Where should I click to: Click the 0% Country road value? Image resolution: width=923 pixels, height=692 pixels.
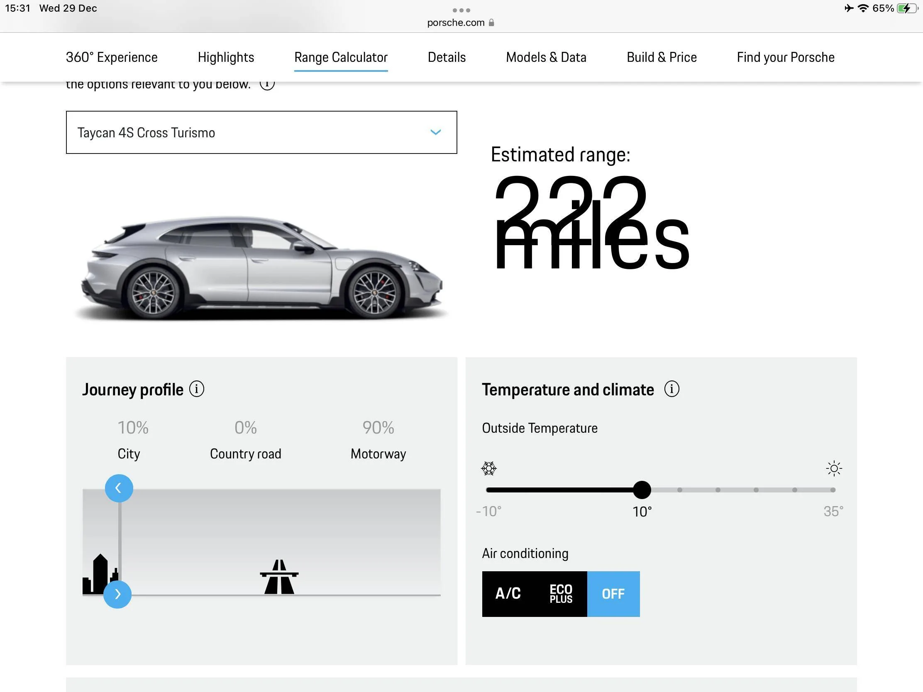pyautogui.click(x=245, y=428)
